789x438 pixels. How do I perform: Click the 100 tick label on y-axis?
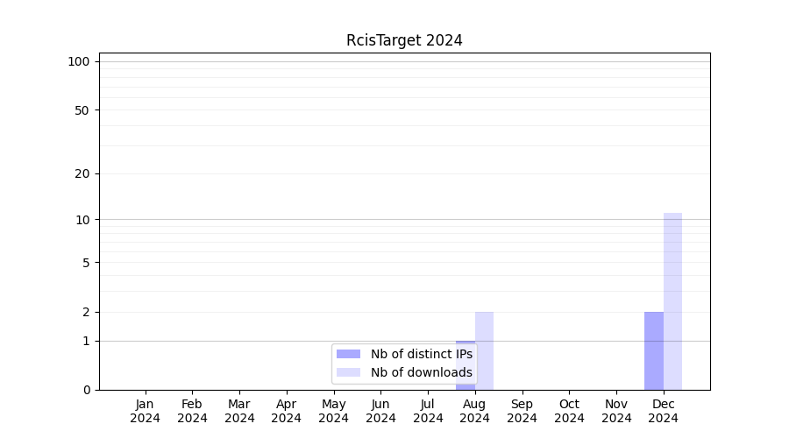79,61
